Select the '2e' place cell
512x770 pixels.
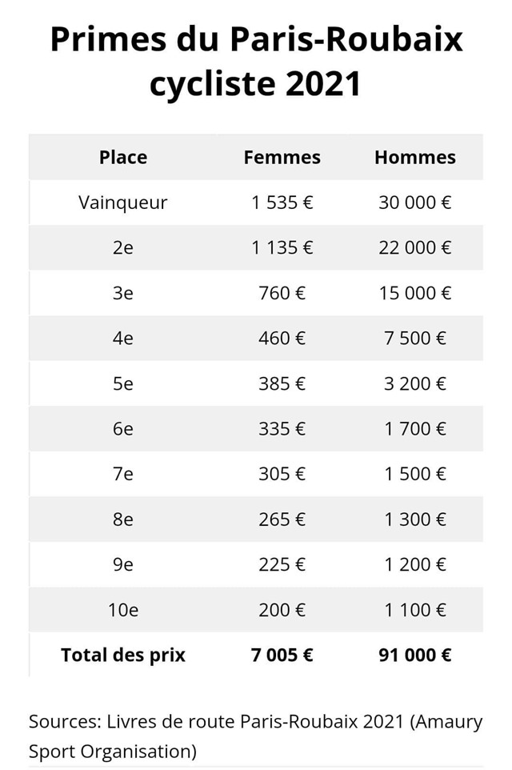coord(123,248)
